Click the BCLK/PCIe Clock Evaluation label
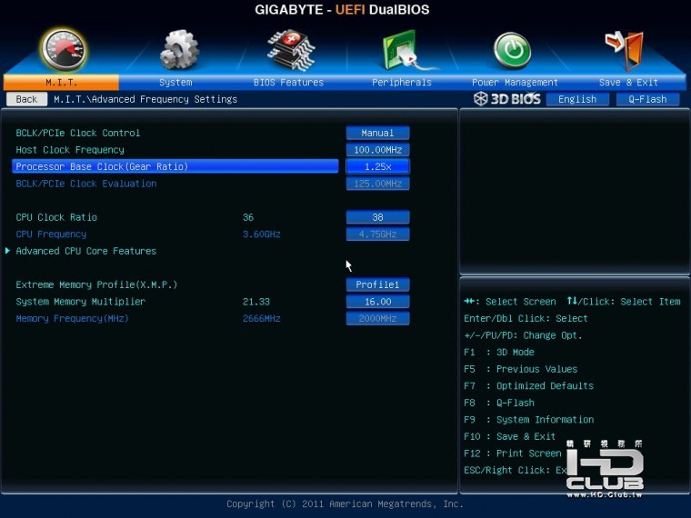 point(86,184)
